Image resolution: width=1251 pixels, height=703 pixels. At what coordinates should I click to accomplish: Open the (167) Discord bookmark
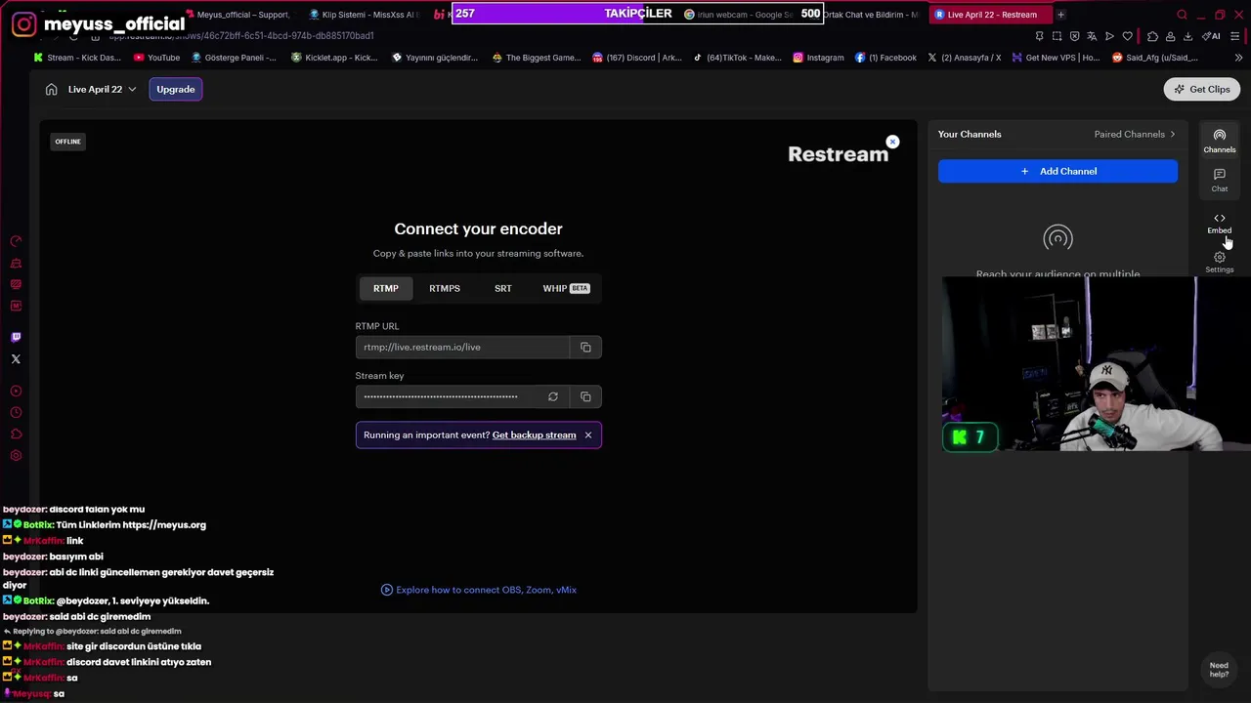pos(637,58)
